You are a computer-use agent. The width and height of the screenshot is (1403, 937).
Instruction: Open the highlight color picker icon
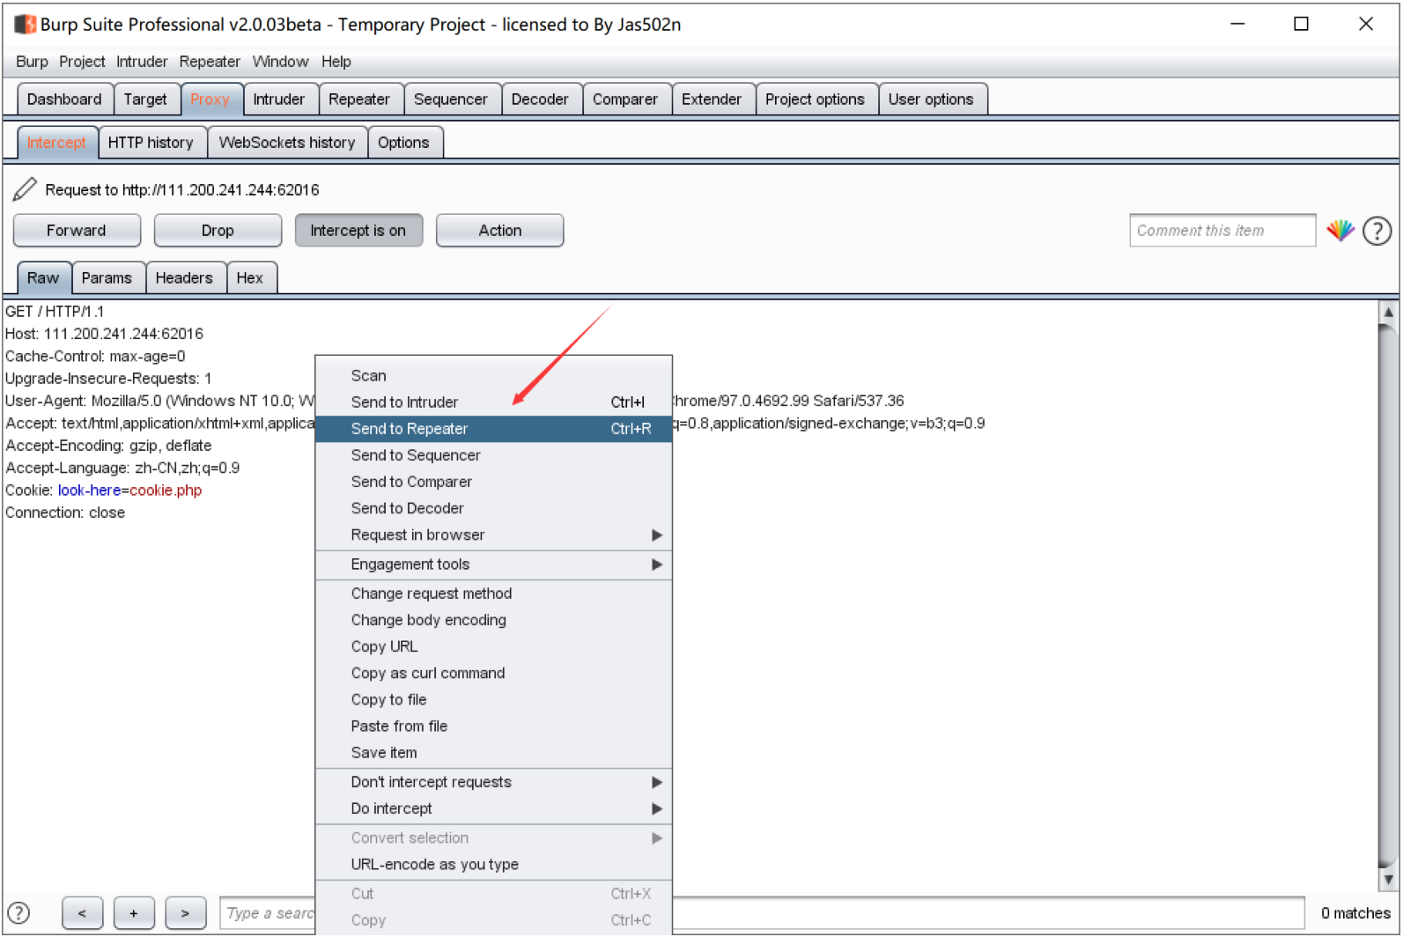point(1340,231)
